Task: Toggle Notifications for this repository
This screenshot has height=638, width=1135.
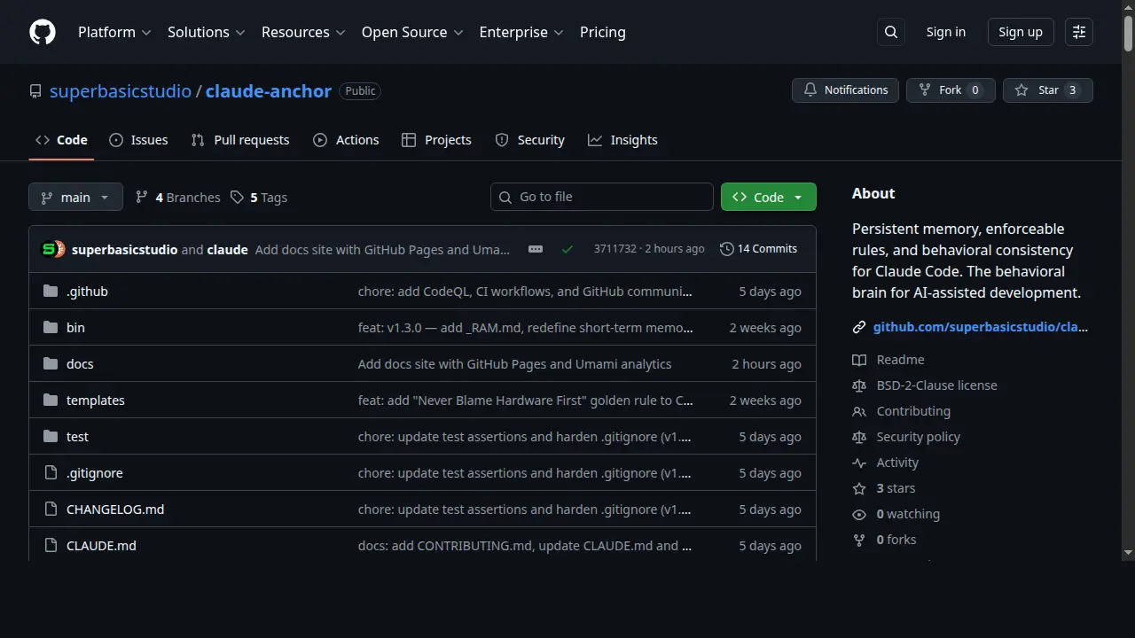Action: [x=845, y=90]
